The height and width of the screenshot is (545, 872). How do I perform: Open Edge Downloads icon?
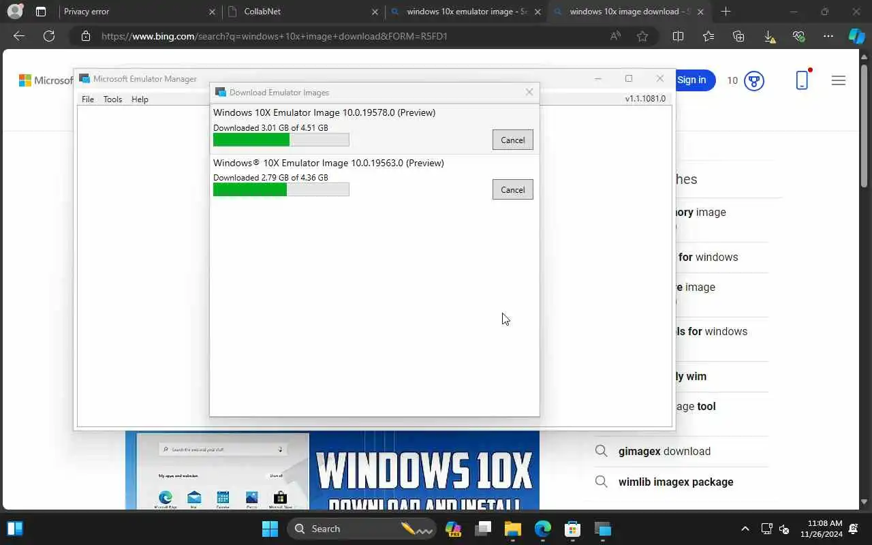click(769, 36)
